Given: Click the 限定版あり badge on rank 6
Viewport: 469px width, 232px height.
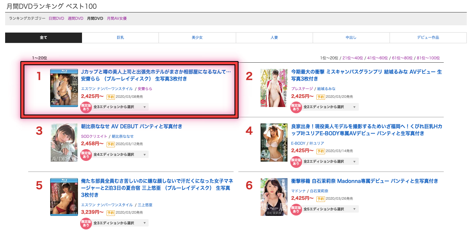Looking at the screenshot, I should [296, 209].
